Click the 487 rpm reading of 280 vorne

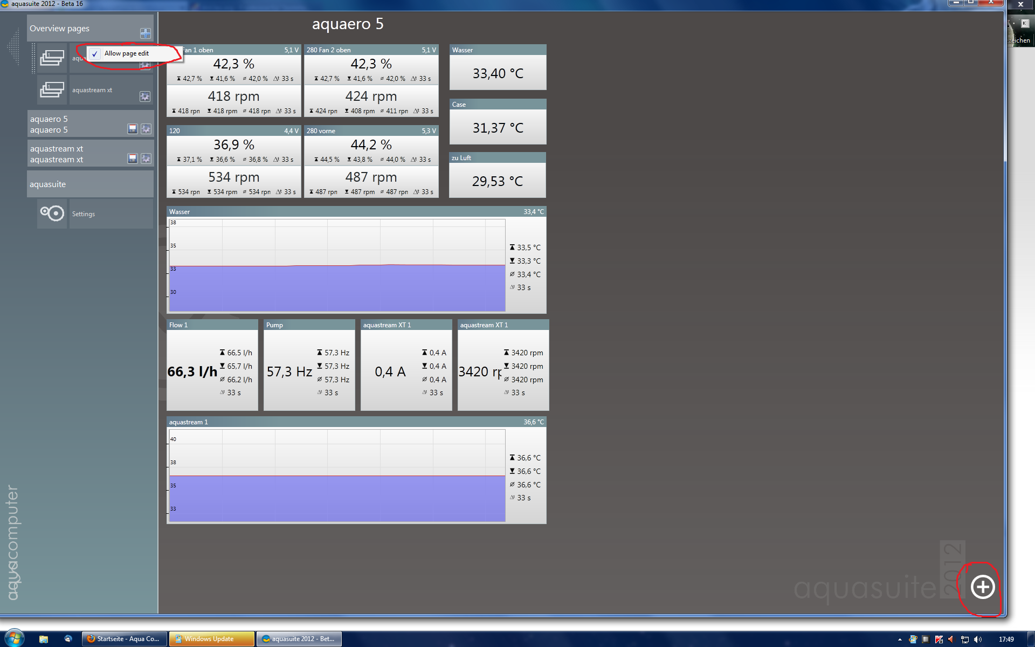371,177
